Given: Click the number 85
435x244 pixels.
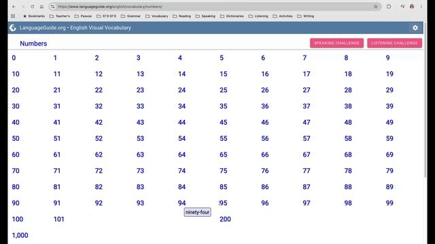Looking at the screenshot, I should (224, 187).
